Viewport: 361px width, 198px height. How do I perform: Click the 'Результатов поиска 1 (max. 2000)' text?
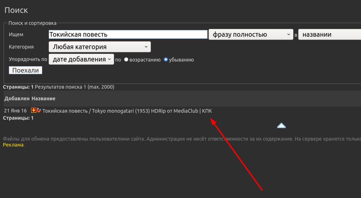[x=74, y=87]
